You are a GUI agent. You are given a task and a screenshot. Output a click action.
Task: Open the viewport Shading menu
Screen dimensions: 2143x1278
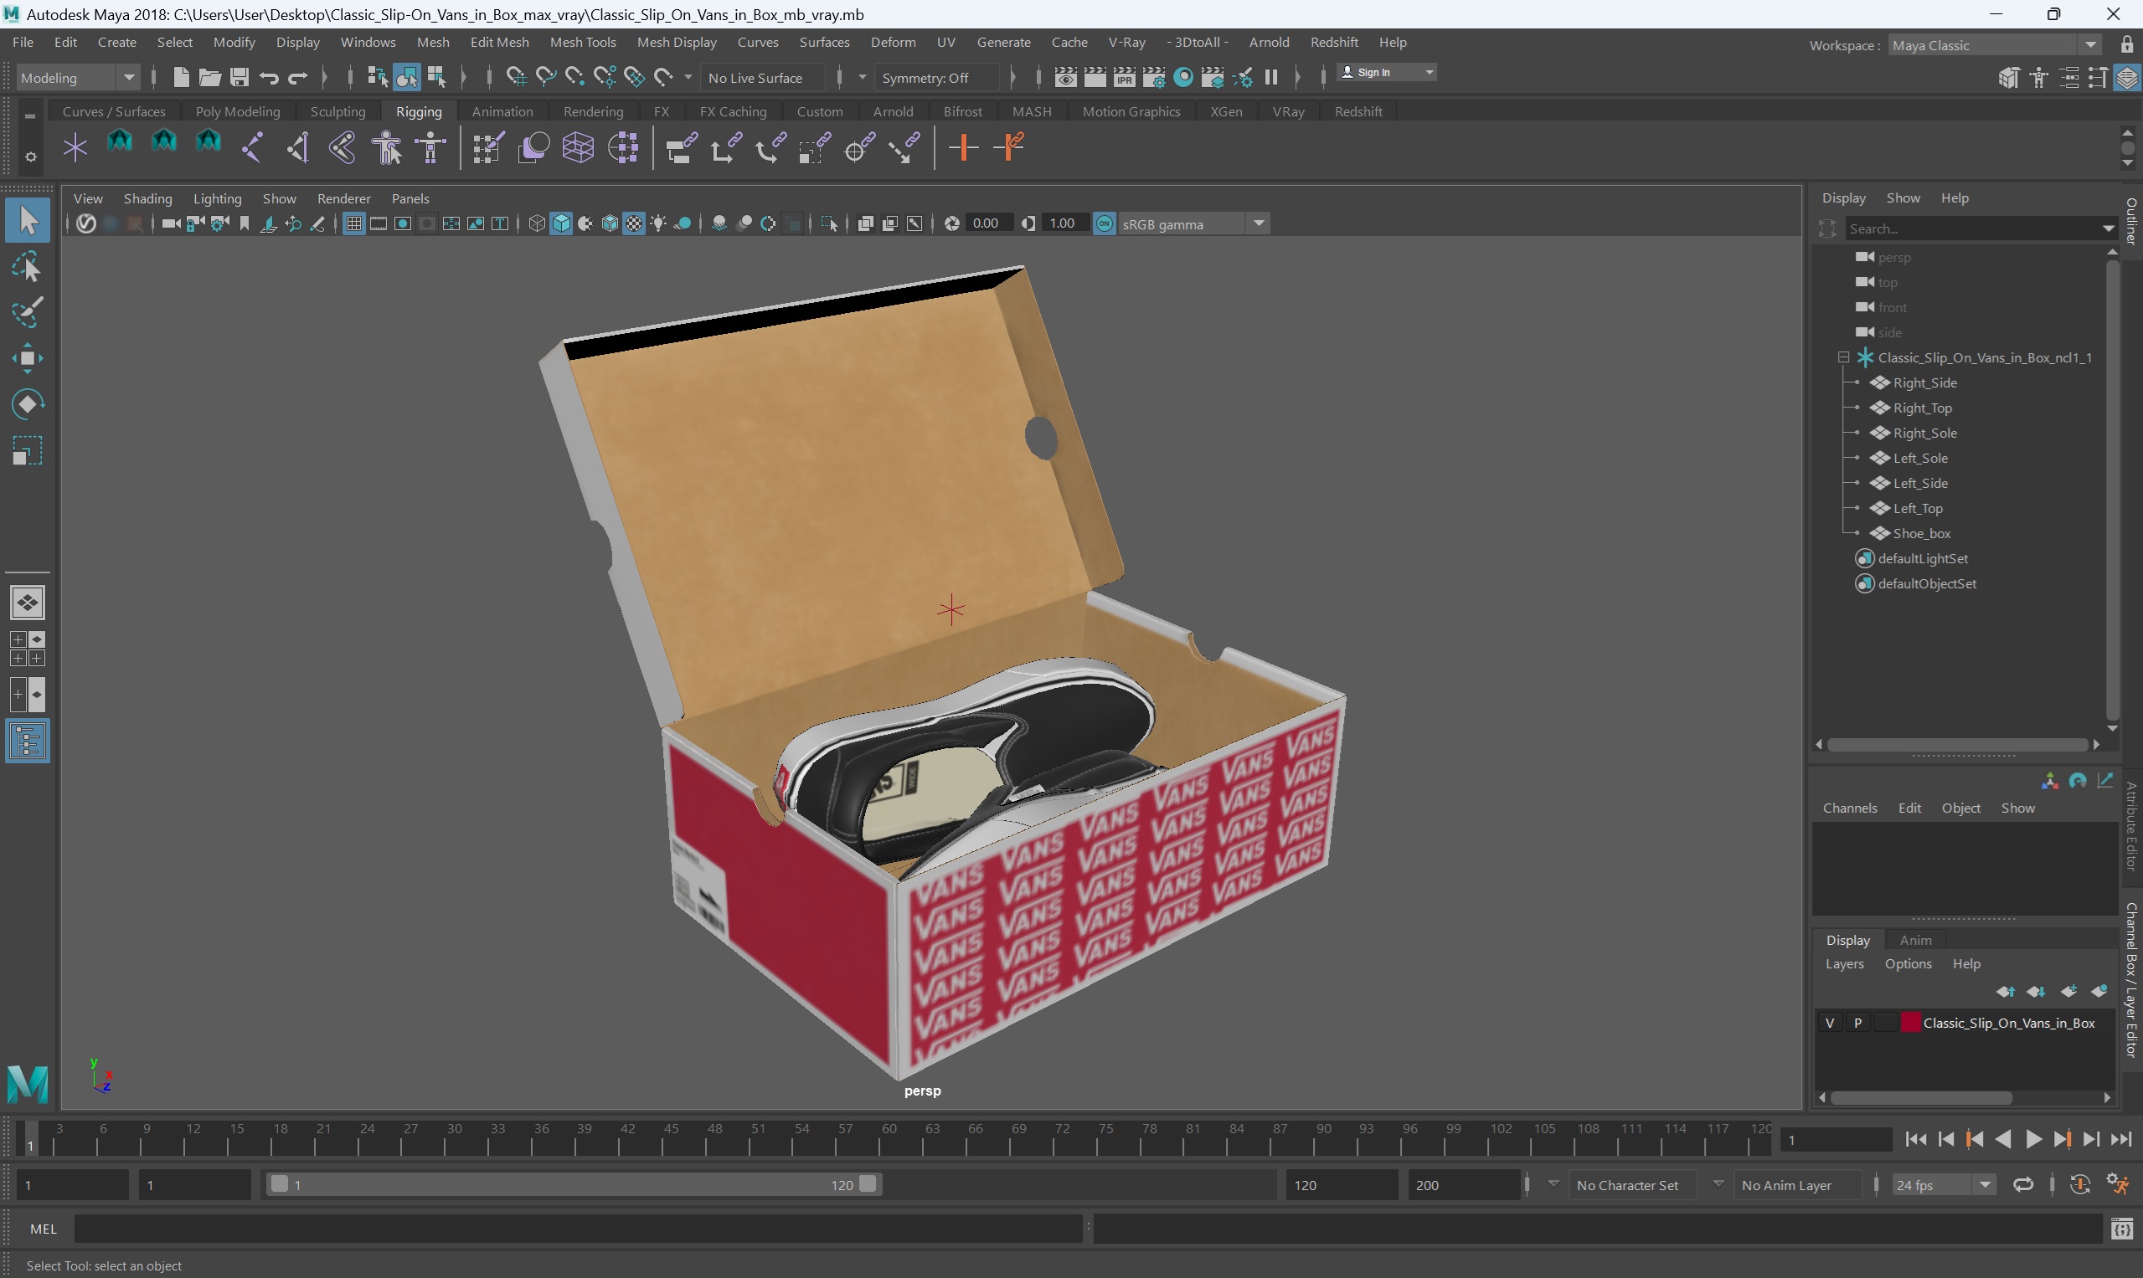[147, 199]
